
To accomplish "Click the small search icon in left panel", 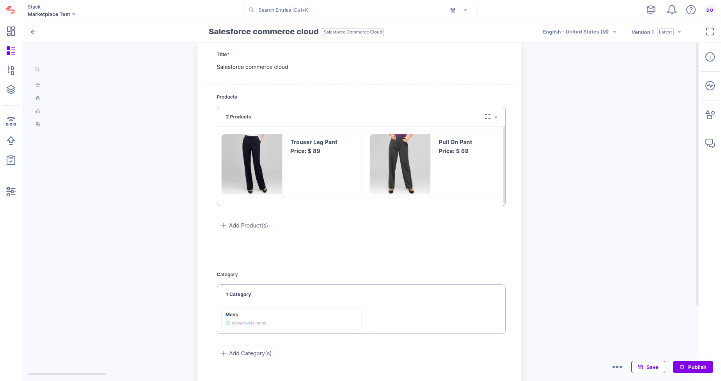I will [37, 70].
